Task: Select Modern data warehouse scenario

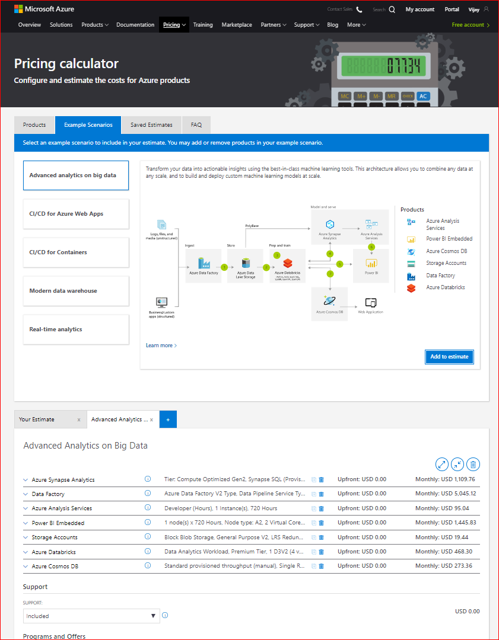Action: coord(76,291)
